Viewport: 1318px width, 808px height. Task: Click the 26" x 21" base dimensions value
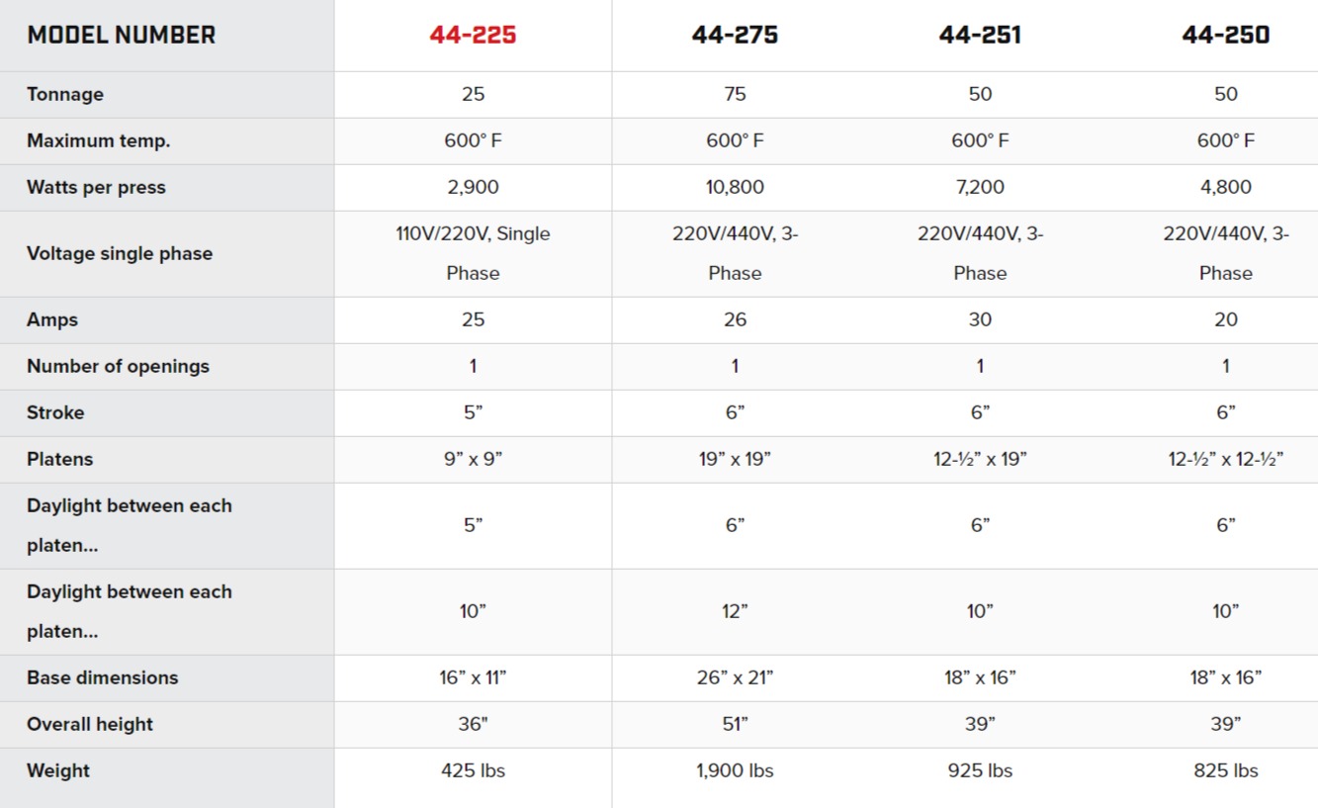pyautogui.click(x=735, y=678)
